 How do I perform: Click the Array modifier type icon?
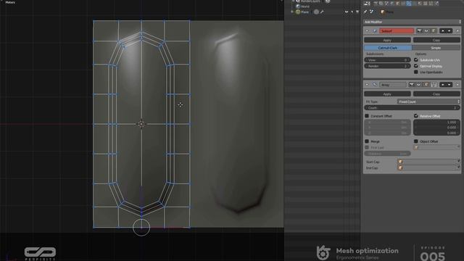tap(375, 85)
